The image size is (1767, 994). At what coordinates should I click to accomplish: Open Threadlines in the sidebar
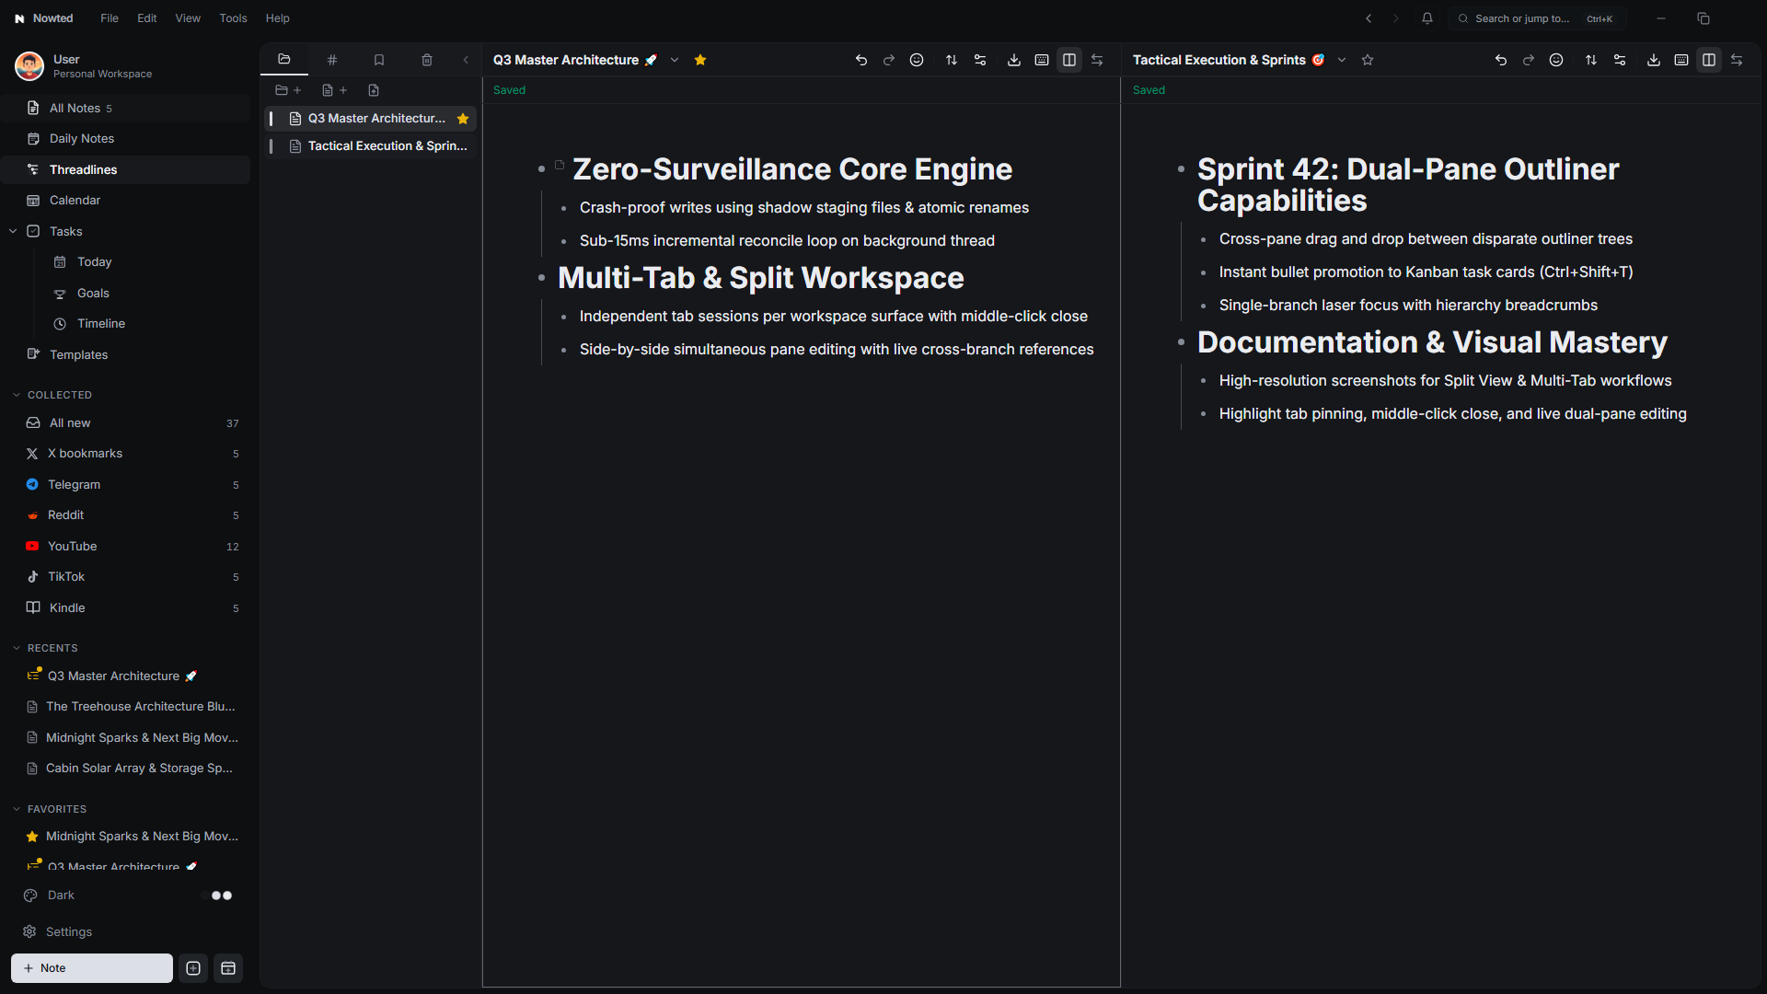pos(125,169)
